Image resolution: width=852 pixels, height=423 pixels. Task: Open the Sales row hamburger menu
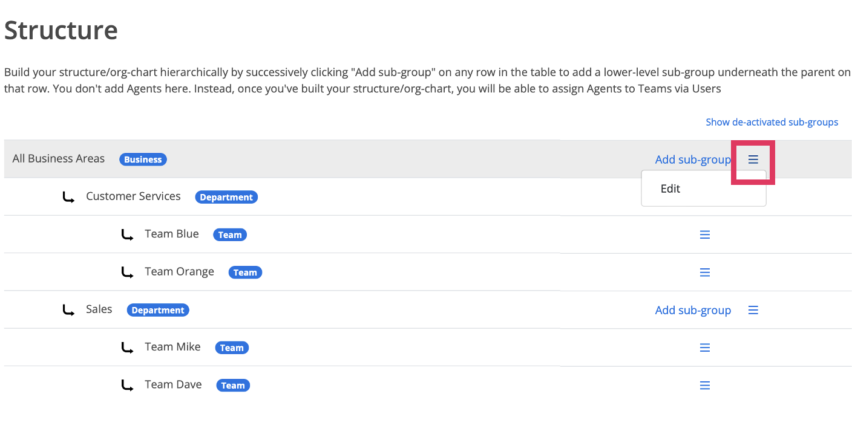point(753,310)
